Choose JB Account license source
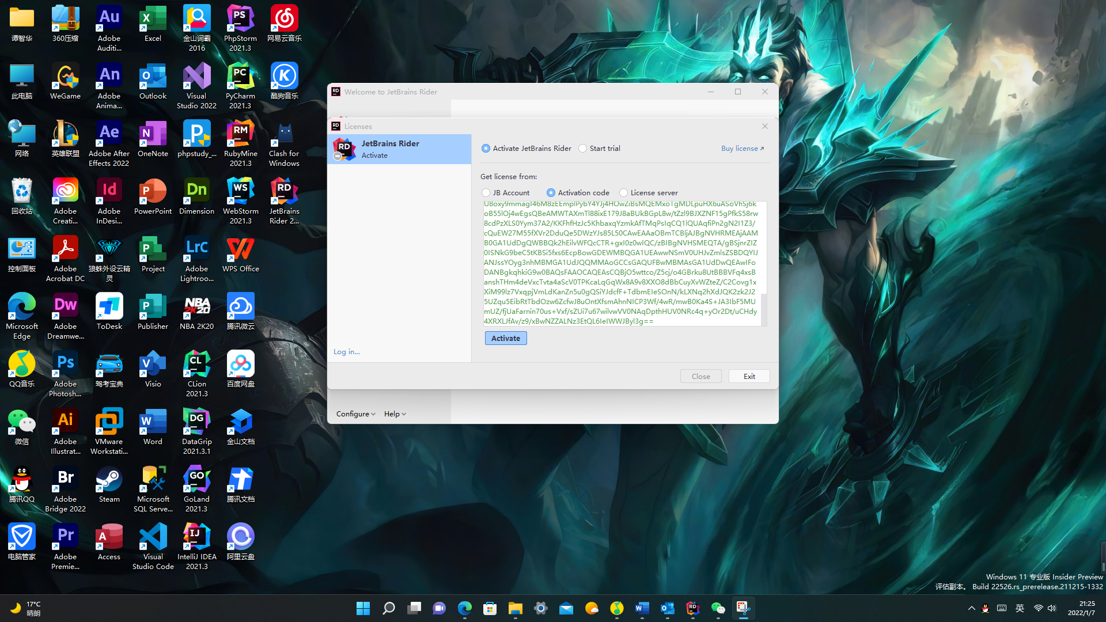 (x=486, y=193)
